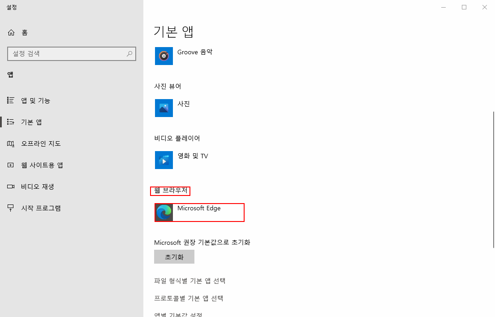Screen dimensions: 495x317
Task: Click the 사진 app icon
Action: coord(164,108)
